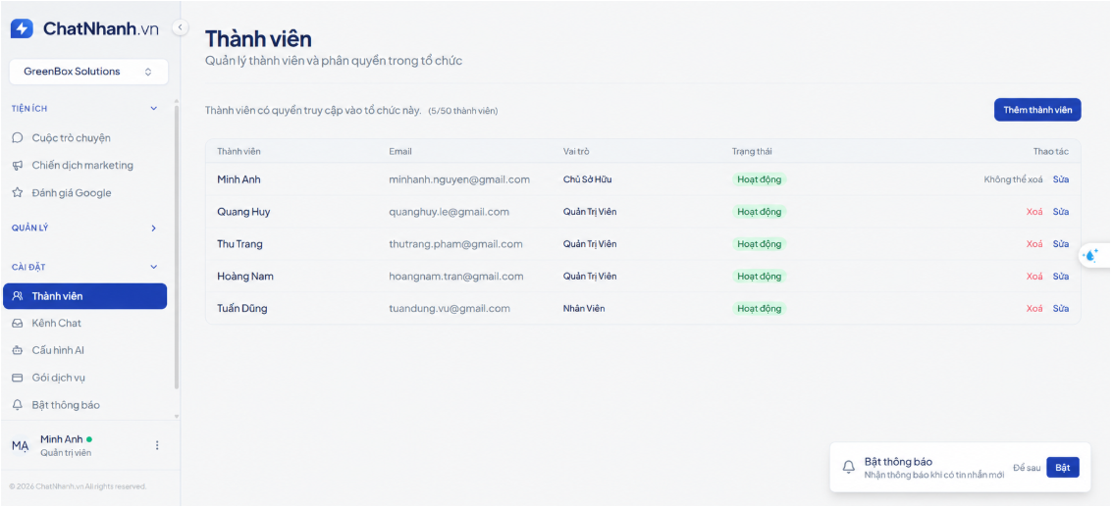The image size is (1113, 508).
Task: Open the GreenBox Solutions organization selector
Action: (x=88, y=72)
